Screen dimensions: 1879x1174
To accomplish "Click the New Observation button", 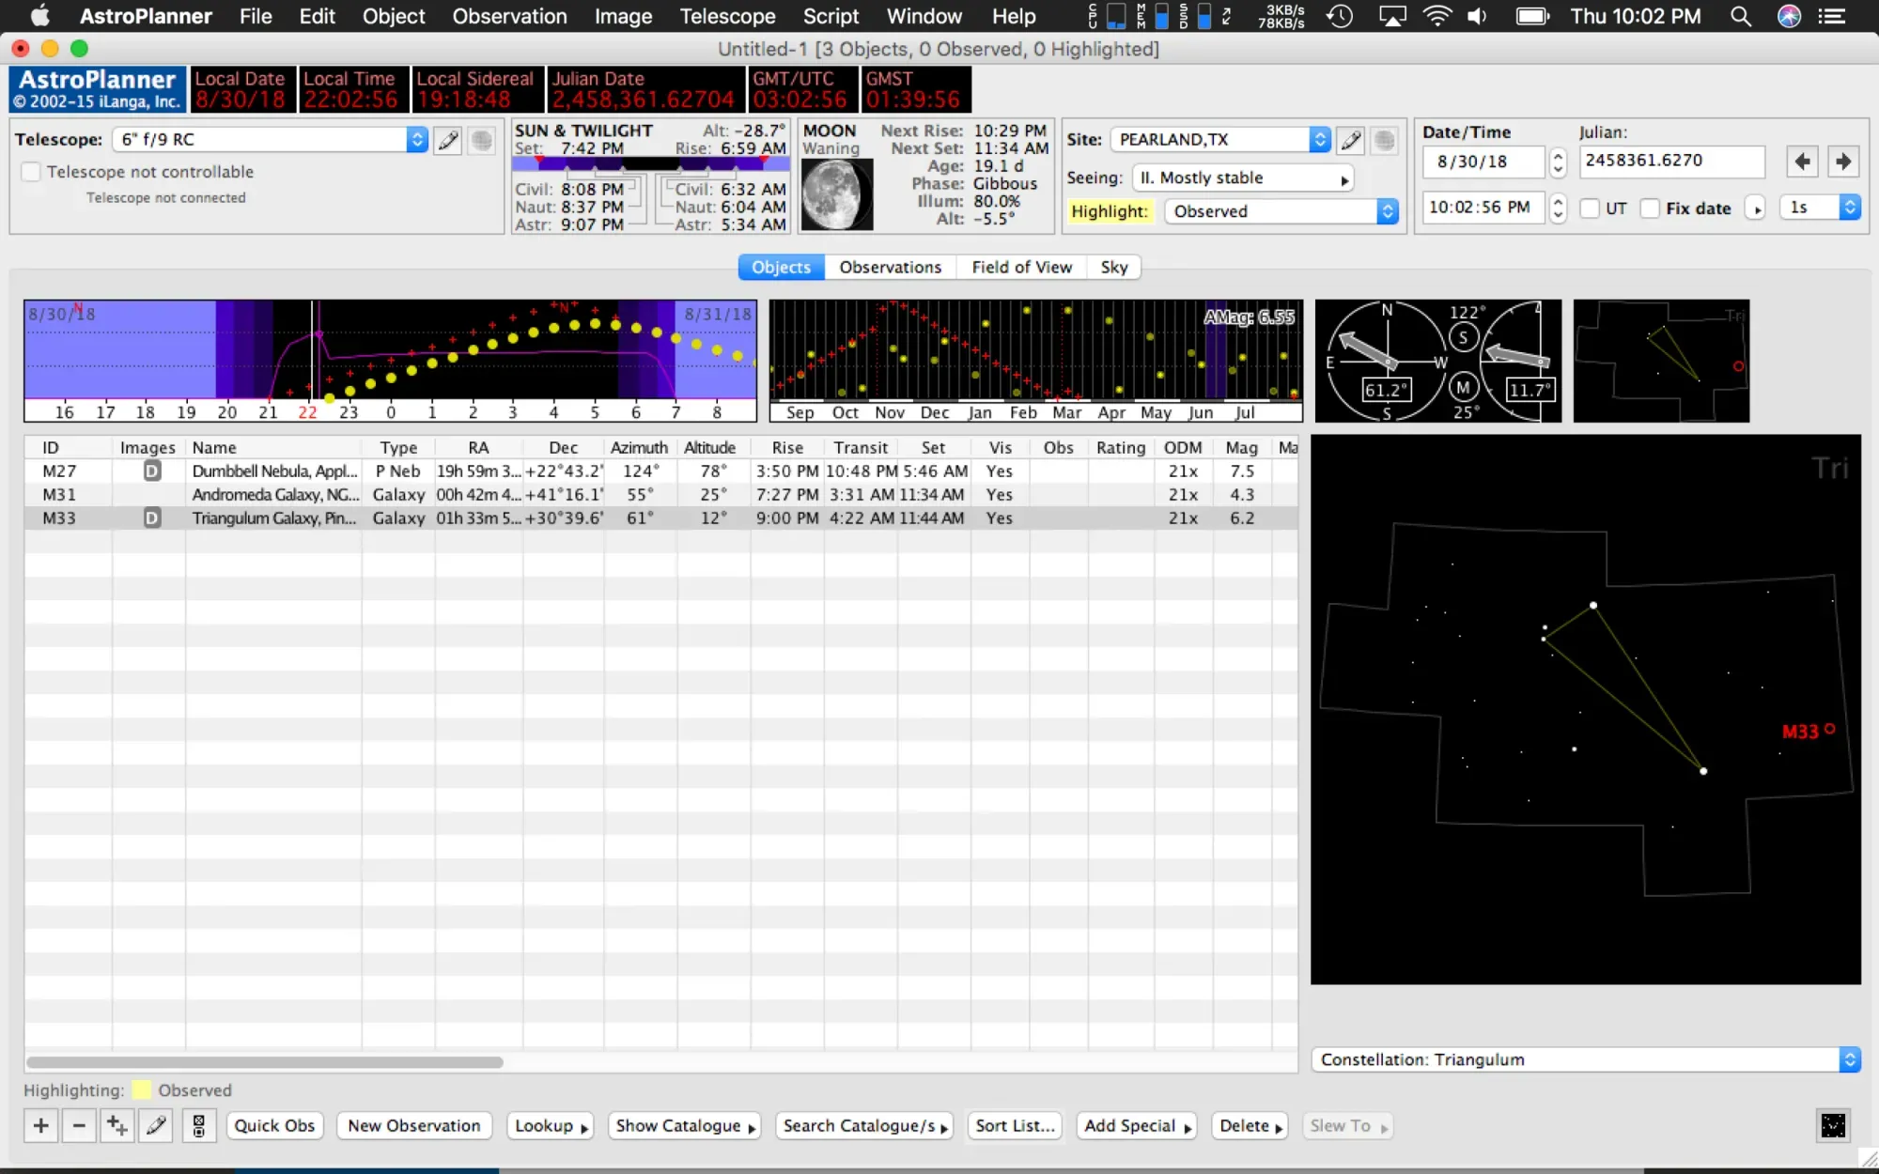I will (x=413, y=1125).
